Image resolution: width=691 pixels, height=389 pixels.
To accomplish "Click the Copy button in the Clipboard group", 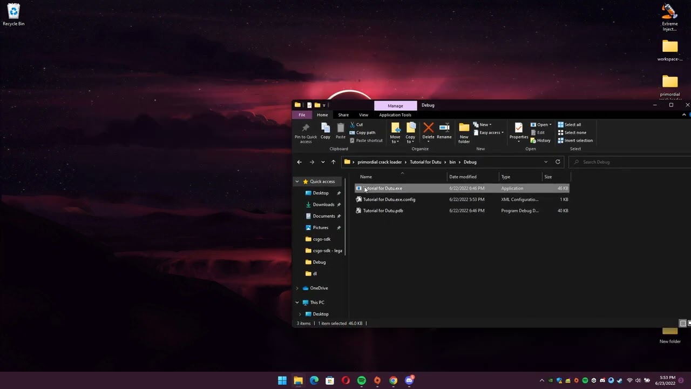I will [x=325, y=131].
